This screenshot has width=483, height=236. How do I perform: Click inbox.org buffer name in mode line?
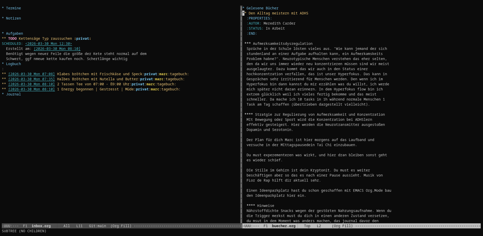point(41,226)
